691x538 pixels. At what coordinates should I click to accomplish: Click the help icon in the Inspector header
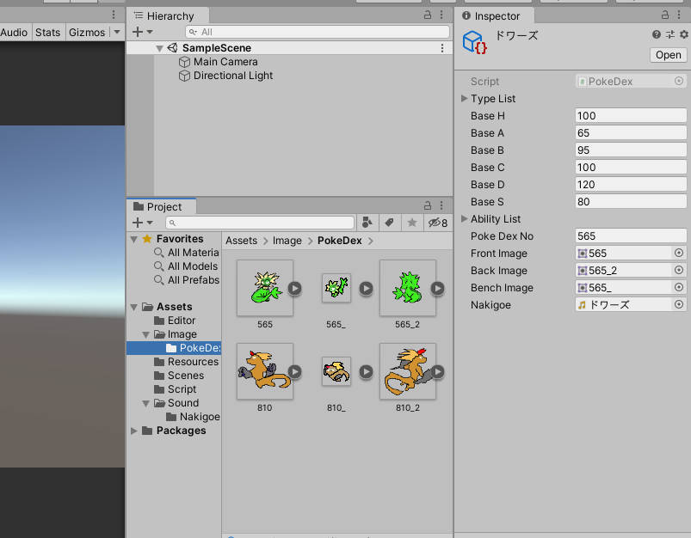[x=656, y=34]
